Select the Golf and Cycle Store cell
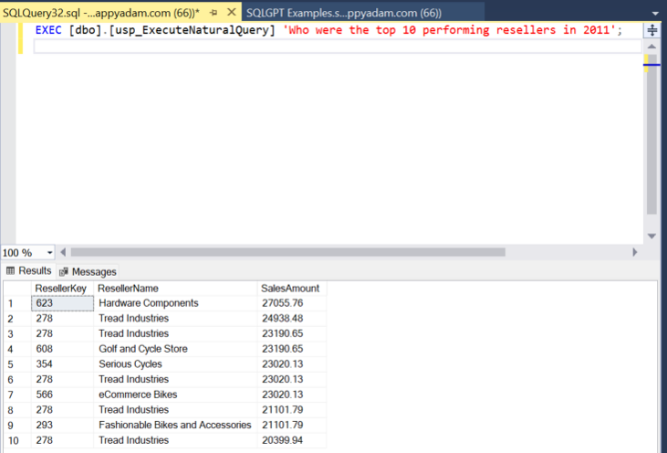Screen dimensions: 667x453 175,349
